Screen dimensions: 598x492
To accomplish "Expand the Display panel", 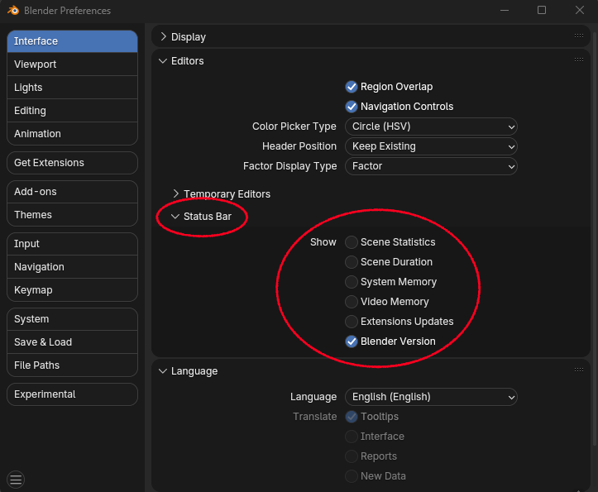I will click(164, 36).
